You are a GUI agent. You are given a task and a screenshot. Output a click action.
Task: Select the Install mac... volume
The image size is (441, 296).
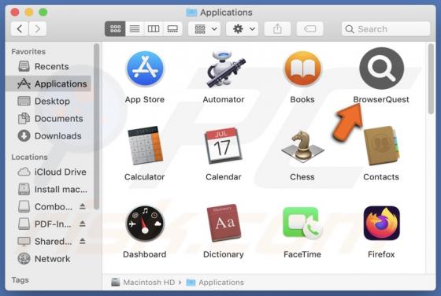48,189
